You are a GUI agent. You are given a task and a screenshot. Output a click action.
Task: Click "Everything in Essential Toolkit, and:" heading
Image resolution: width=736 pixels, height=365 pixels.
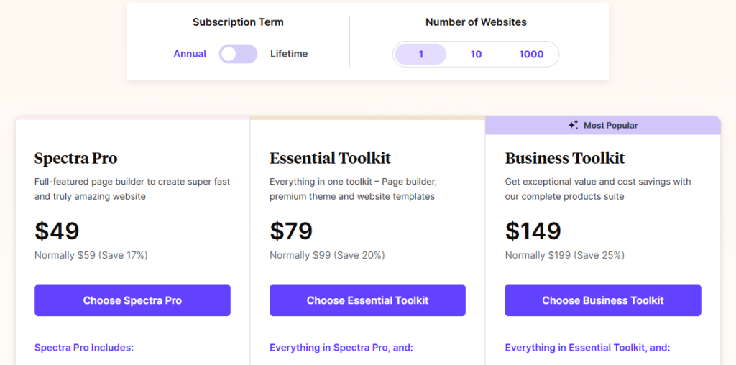pos(587,348)
